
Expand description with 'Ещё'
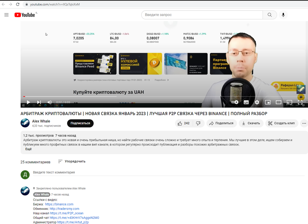pos(28,149)
